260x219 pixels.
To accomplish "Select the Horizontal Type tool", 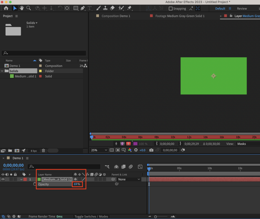I will tap(90, 8).
